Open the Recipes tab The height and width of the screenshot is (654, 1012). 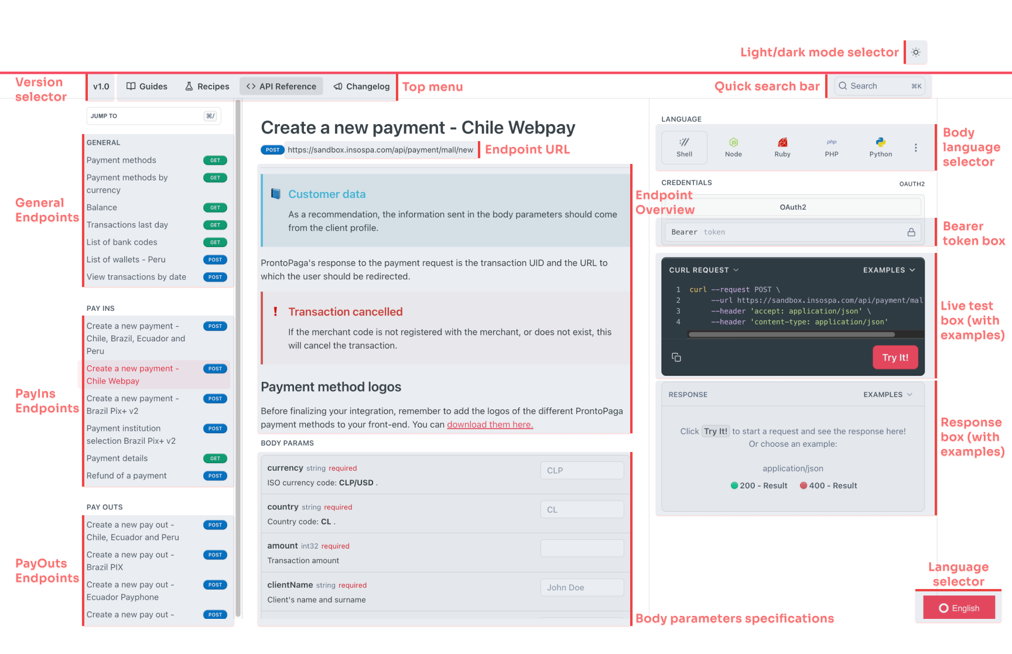point(207,87)
